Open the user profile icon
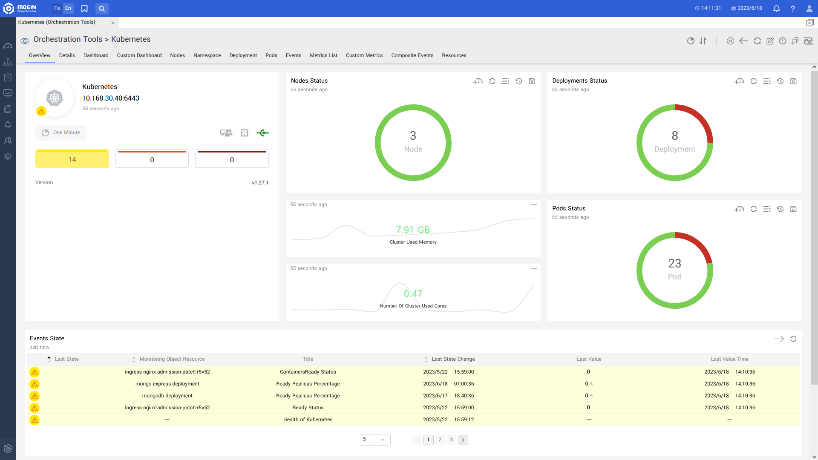 click(x=809, y=9)
